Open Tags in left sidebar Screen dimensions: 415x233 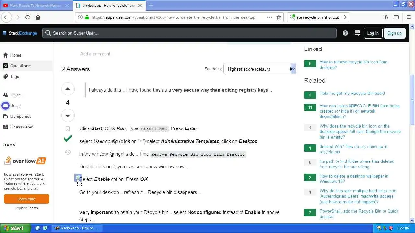pyautogui.click(x=15, y=76)
